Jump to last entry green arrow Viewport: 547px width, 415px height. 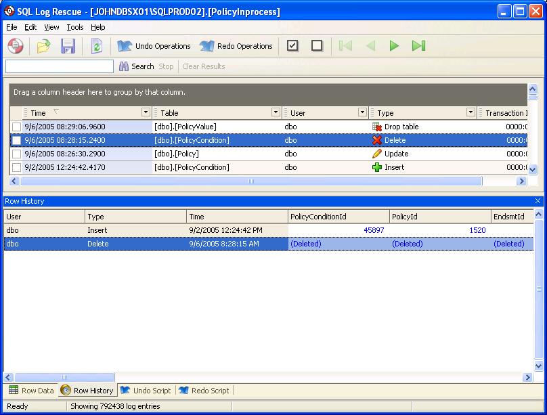418,45
